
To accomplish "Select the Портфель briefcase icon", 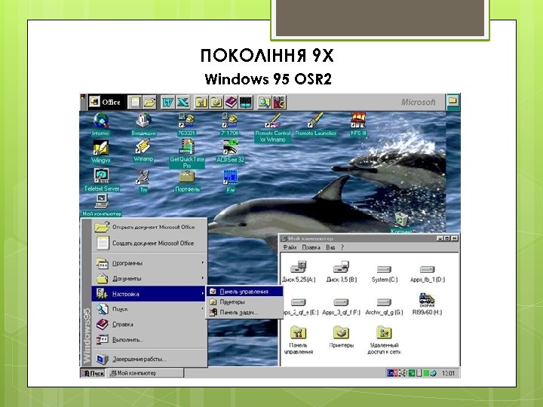I will point(187,182).
